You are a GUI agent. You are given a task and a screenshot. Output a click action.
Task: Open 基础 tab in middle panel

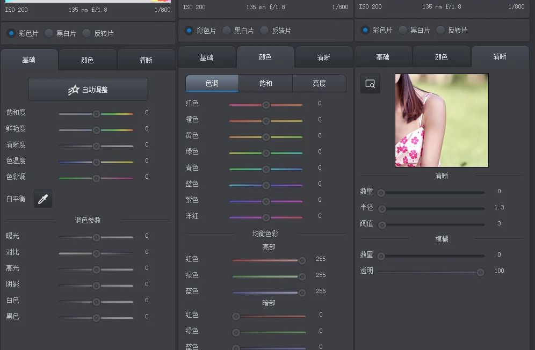click(x=207, y=57)
